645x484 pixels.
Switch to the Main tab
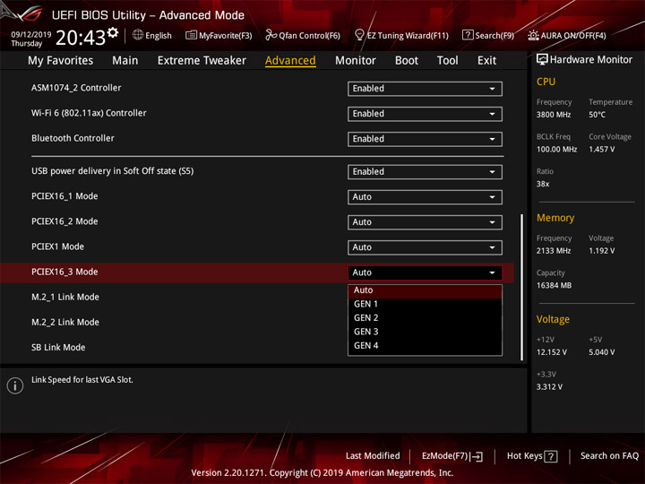click(x=125, y=61)
